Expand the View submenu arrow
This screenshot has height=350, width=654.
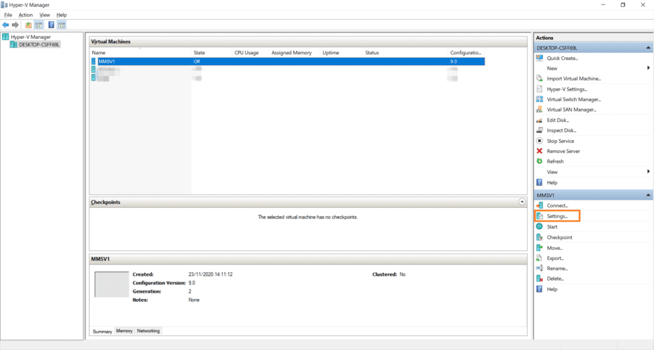click(x=648, y=171)
